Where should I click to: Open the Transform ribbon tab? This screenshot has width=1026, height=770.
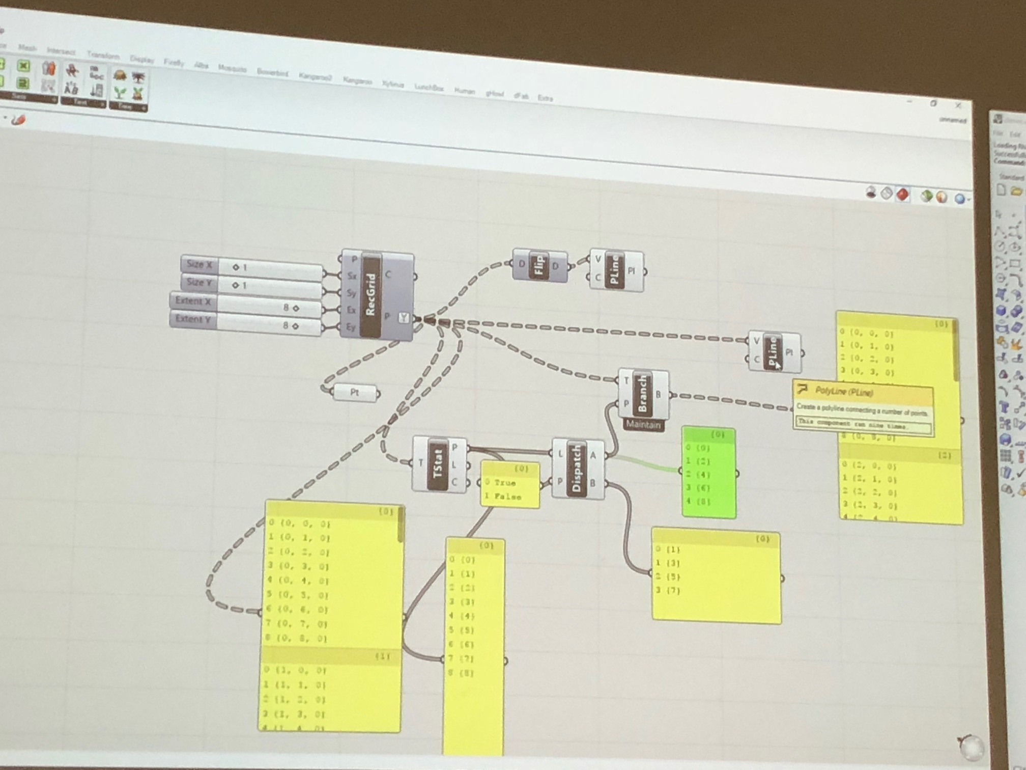(x=103, y=55)
